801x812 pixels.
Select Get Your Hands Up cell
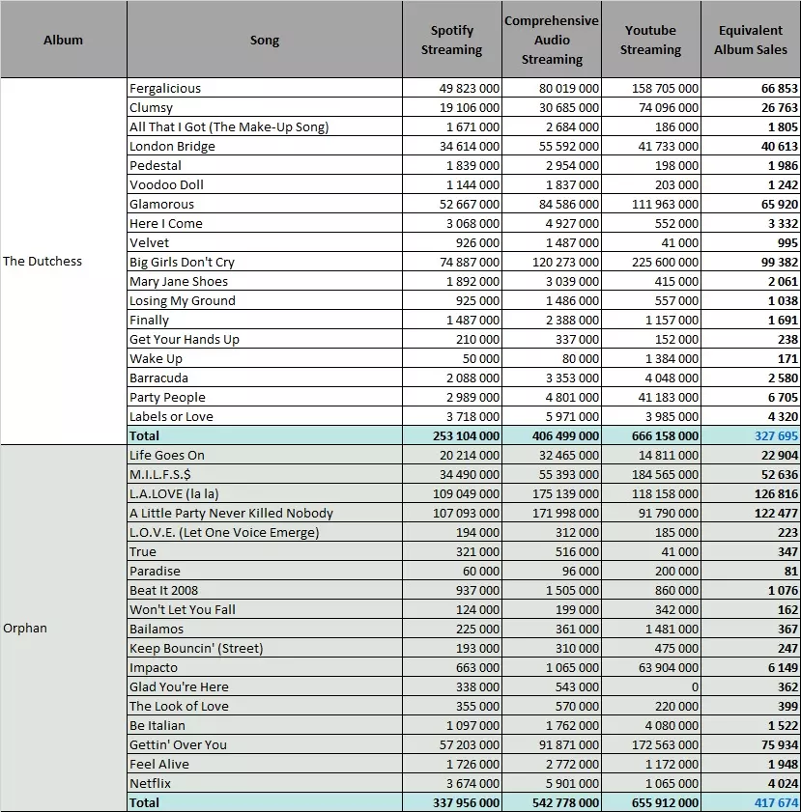pyautogui.click(x=264, y=339)
